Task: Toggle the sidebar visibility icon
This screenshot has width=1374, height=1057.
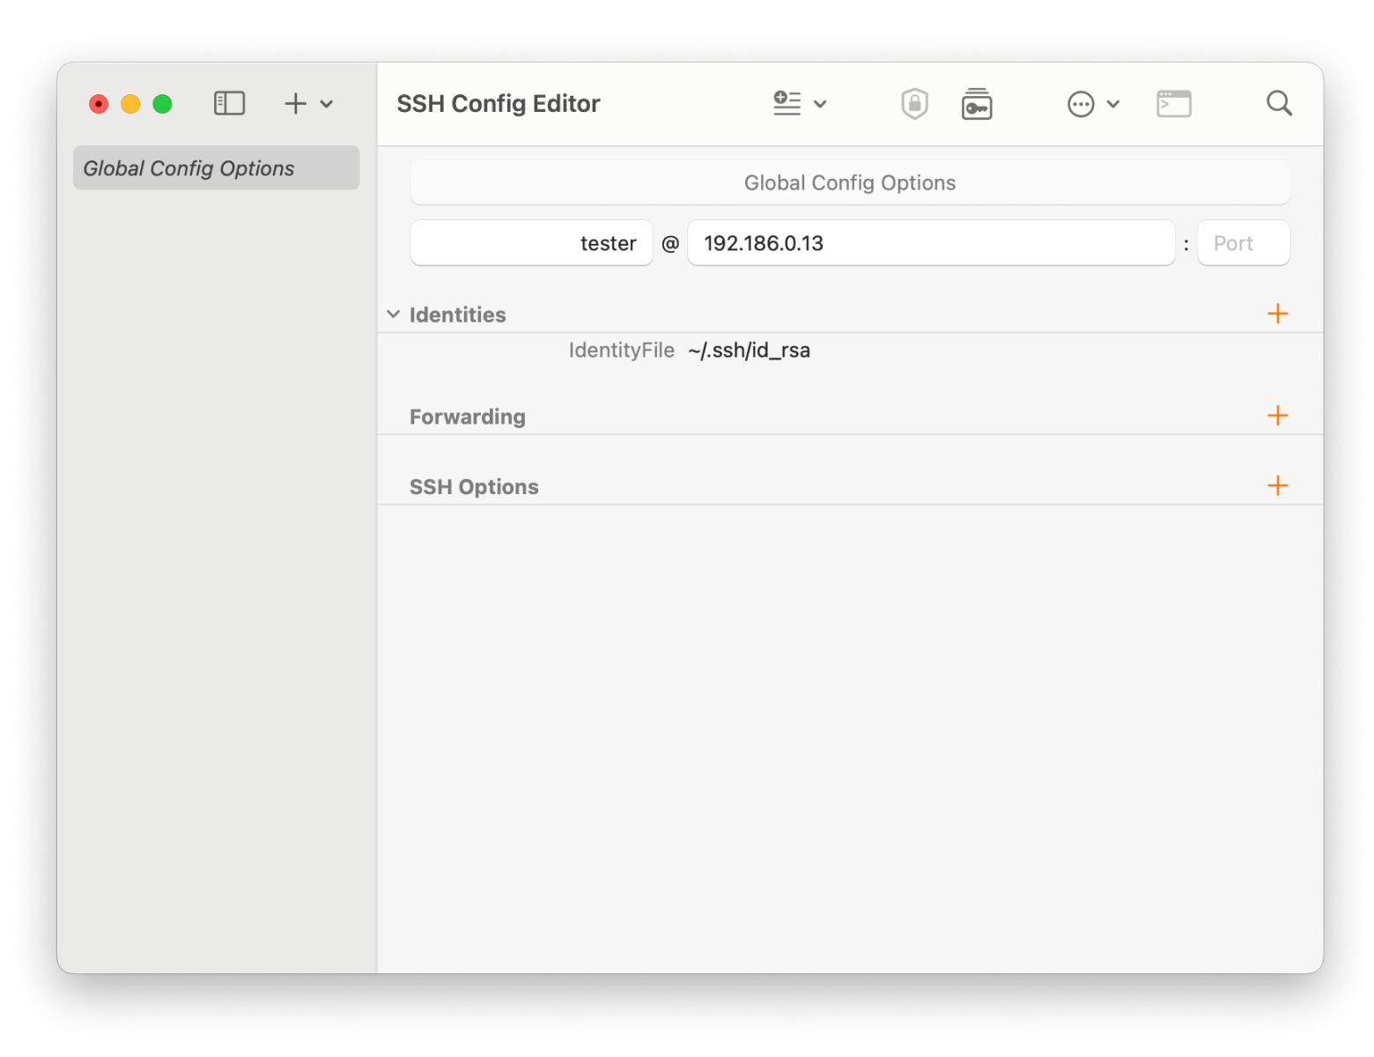Action: (229, 104)
